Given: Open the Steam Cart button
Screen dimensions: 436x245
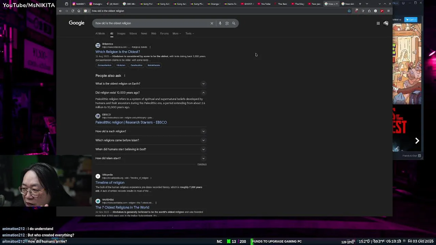Looking at the screenshot, I should pyautogui.click(x=411, y=20).
